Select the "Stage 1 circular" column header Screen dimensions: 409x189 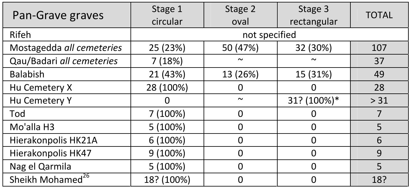(167, 14)
